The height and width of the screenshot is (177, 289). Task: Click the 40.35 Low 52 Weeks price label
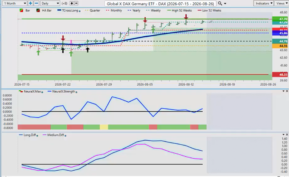[280, 75]
